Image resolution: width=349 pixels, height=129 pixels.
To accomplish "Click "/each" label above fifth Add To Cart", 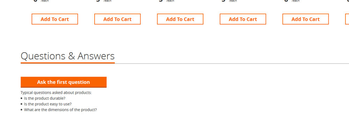I will 296,1.
